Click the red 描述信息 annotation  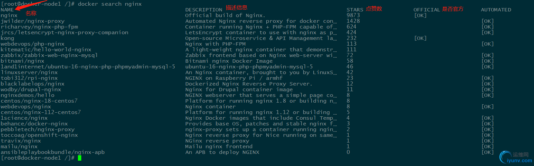point(236,8)
